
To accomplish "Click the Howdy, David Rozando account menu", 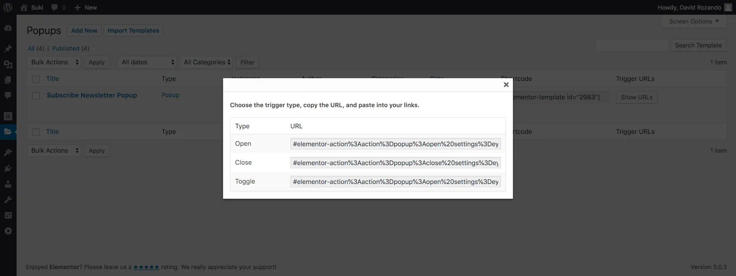I will (694, 7).
